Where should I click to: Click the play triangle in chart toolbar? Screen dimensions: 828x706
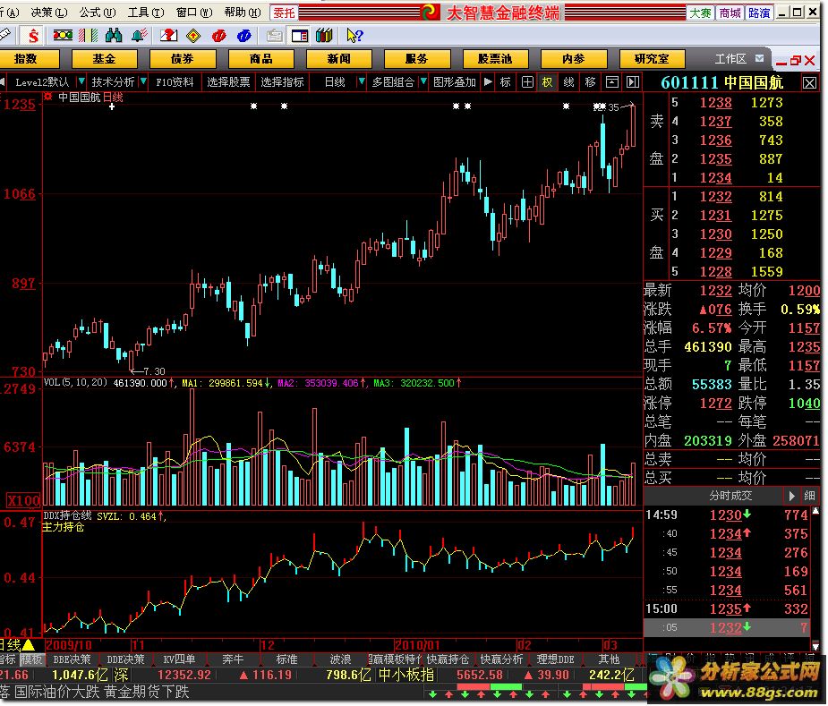click(x=488, y=81)
